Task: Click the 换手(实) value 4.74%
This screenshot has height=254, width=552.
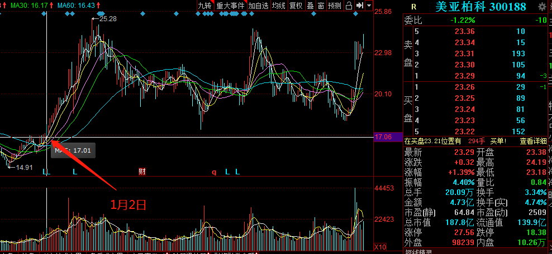Action: (x=534, y=202)
